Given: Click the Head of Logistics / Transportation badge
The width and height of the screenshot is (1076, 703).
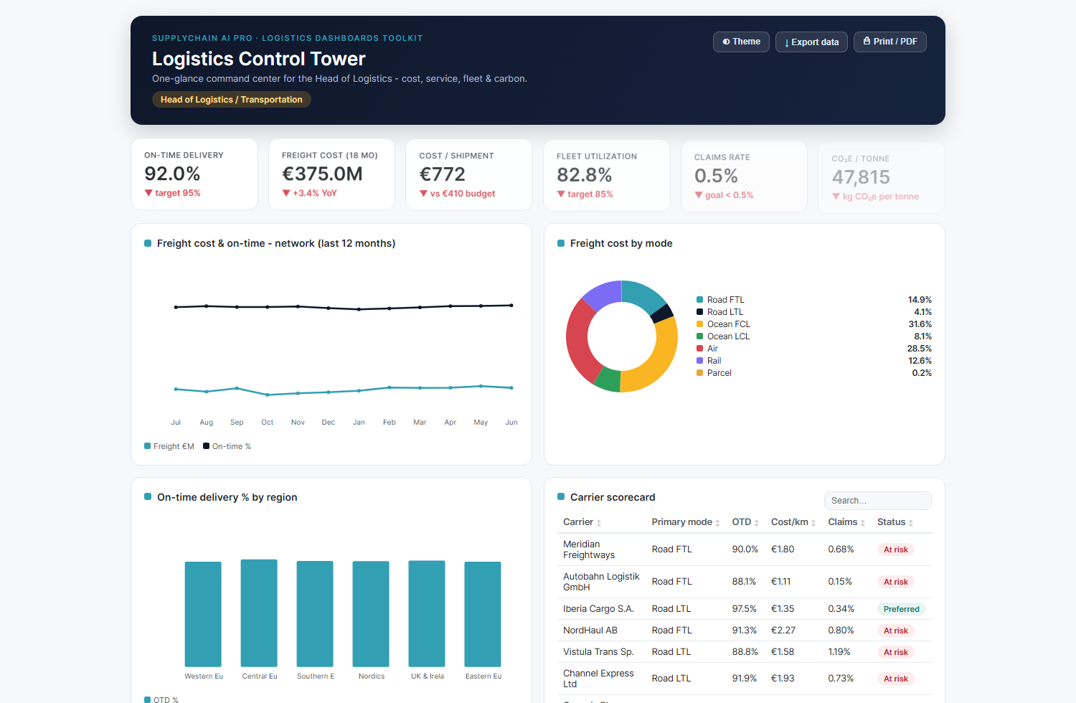Looking at the screenshot, I should click(231, 100).
